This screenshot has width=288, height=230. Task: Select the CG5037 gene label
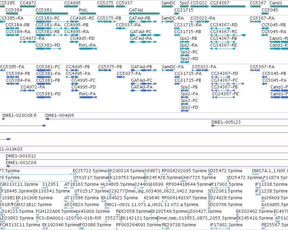[124, 3]
